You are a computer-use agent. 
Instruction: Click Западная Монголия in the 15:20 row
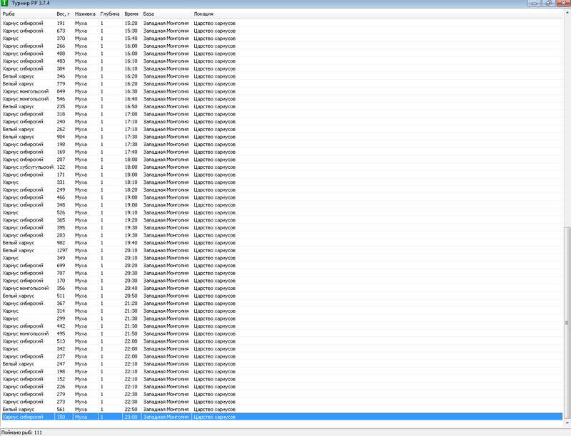166,23
